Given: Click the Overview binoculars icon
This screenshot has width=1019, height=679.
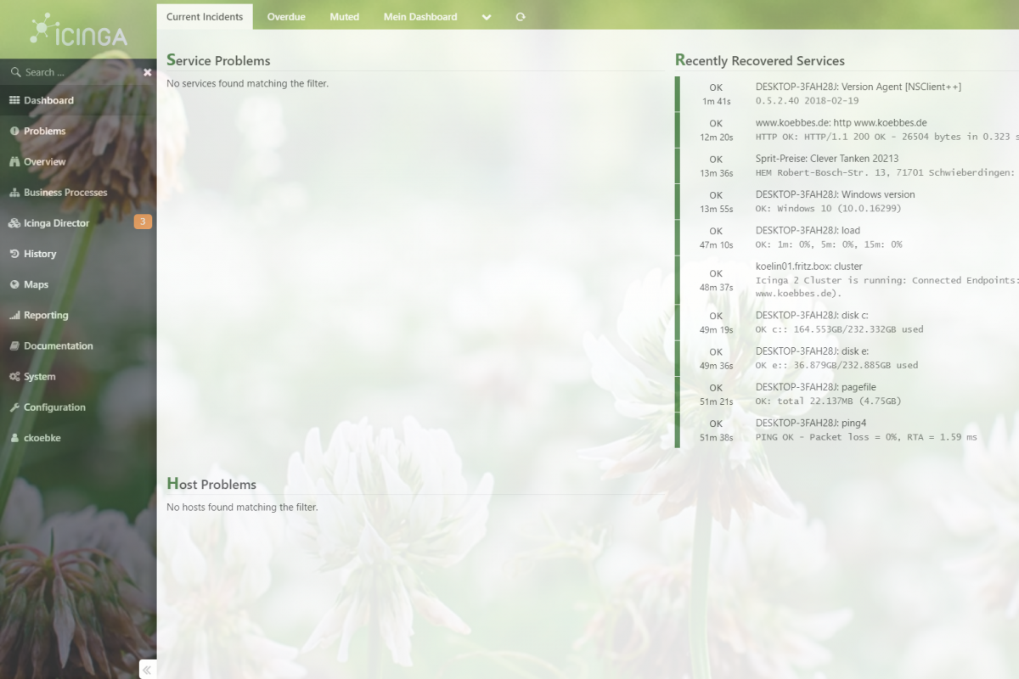Looking at the screenshot, I should click(x=14, y=161).
